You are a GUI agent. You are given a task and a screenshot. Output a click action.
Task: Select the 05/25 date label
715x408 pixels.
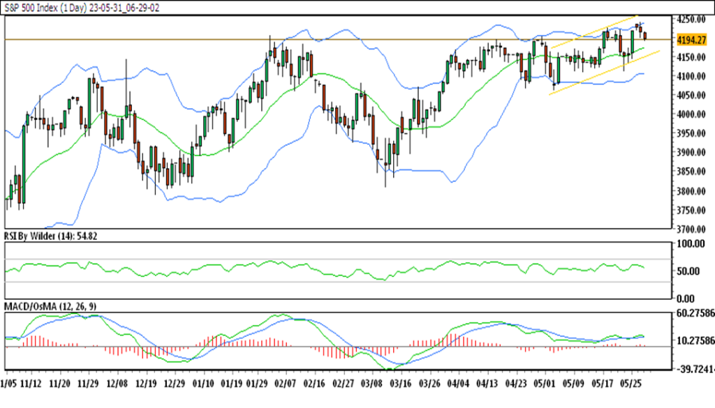tap(631, 384)
